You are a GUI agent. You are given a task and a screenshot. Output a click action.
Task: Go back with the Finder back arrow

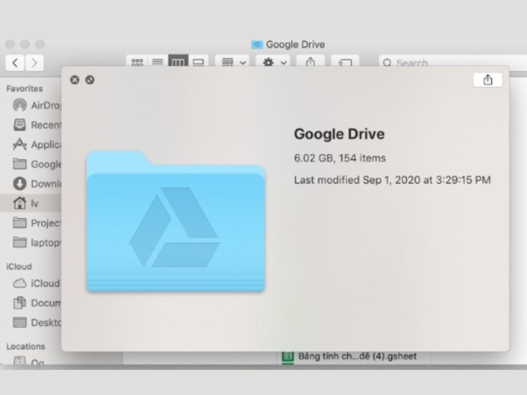[15, 63]
